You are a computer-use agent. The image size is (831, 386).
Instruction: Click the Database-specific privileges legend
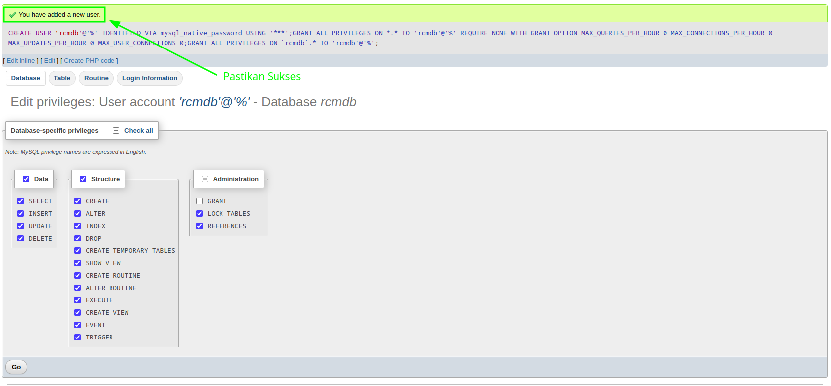pyautogui.click(x=55, y=131)
